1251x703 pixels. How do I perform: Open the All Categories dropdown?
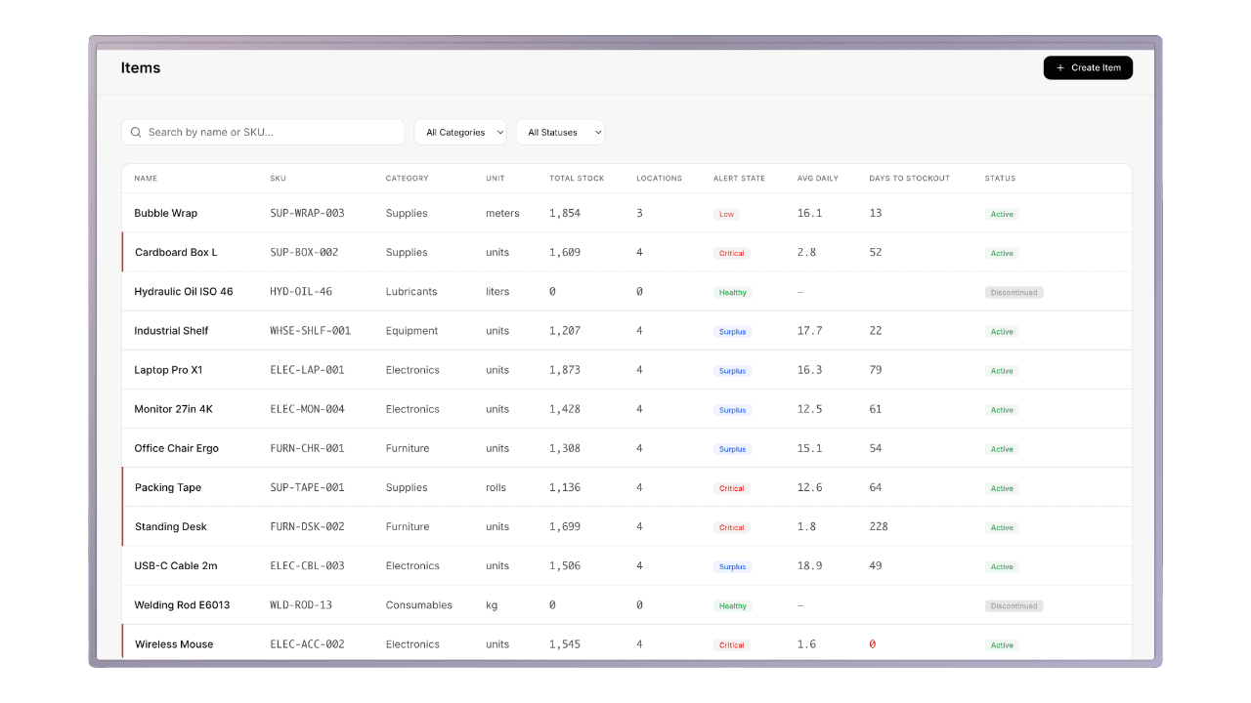460,132
